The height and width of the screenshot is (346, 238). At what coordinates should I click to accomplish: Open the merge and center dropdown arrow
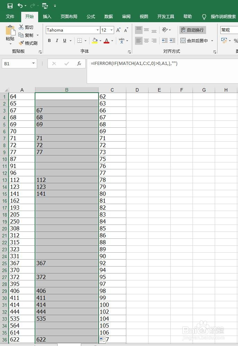(x=212, y=41)
